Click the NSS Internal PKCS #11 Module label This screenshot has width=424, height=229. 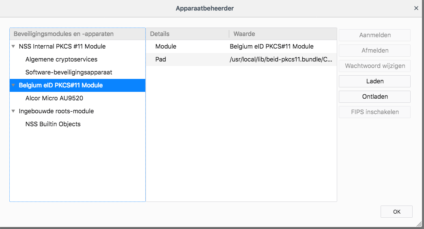point(62,47)
